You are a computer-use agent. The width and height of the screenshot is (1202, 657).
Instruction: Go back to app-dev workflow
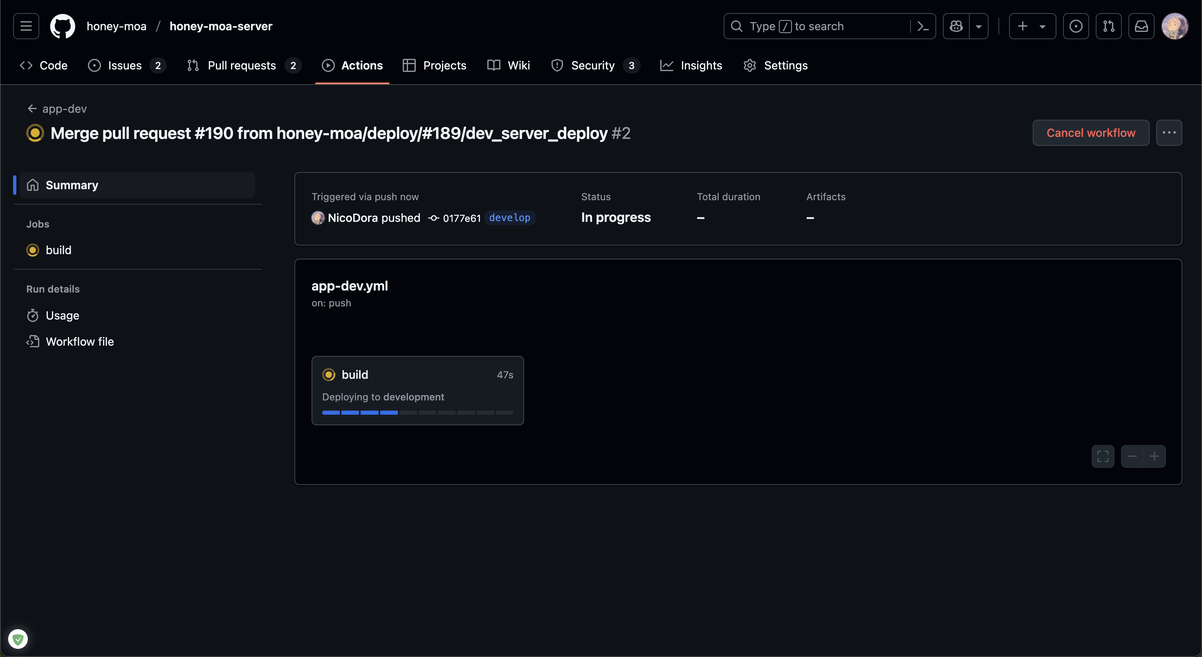(57, 109)
